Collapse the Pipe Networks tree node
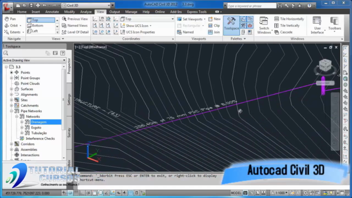Screen dimensions: 352x198 coord(12,111)
